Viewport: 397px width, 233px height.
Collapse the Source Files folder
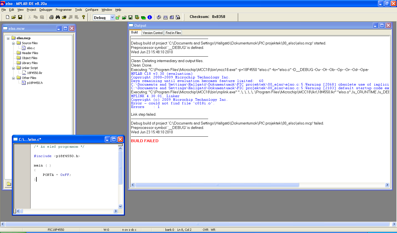13,43
